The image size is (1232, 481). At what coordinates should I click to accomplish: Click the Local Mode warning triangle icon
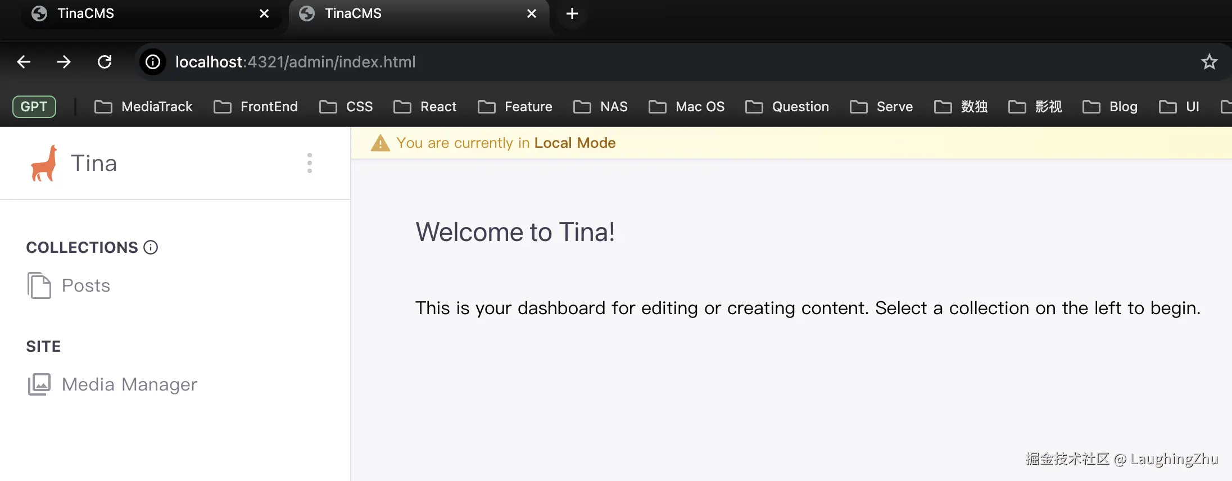380,143
